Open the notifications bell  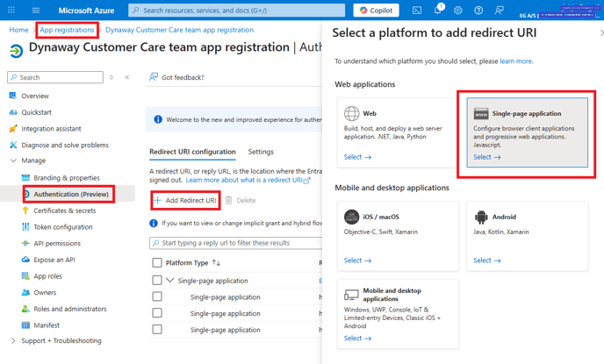[437, 11]
